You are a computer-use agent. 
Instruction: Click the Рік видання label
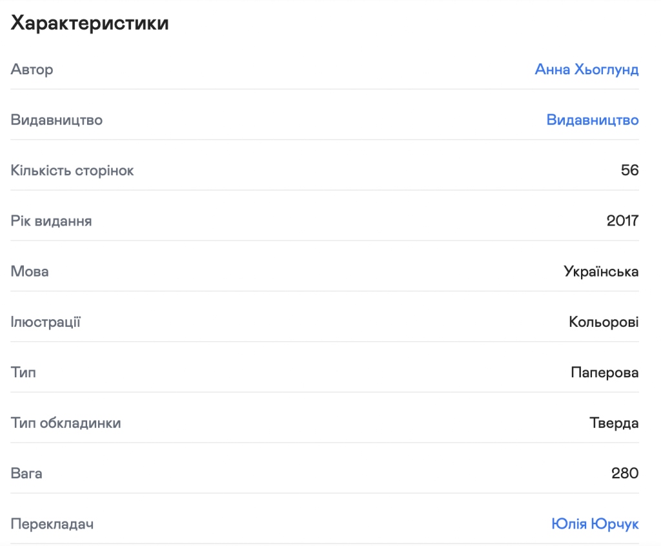[51, 221]
